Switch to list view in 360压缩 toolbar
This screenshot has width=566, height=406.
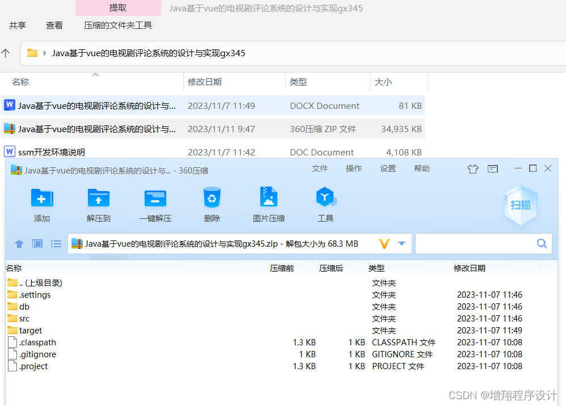56,243
